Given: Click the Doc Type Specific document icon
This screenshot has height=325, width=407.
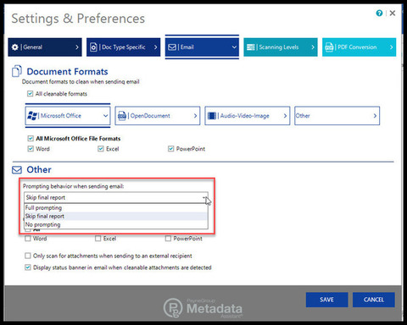Looking at the screenshot, I should pos(93,47).
